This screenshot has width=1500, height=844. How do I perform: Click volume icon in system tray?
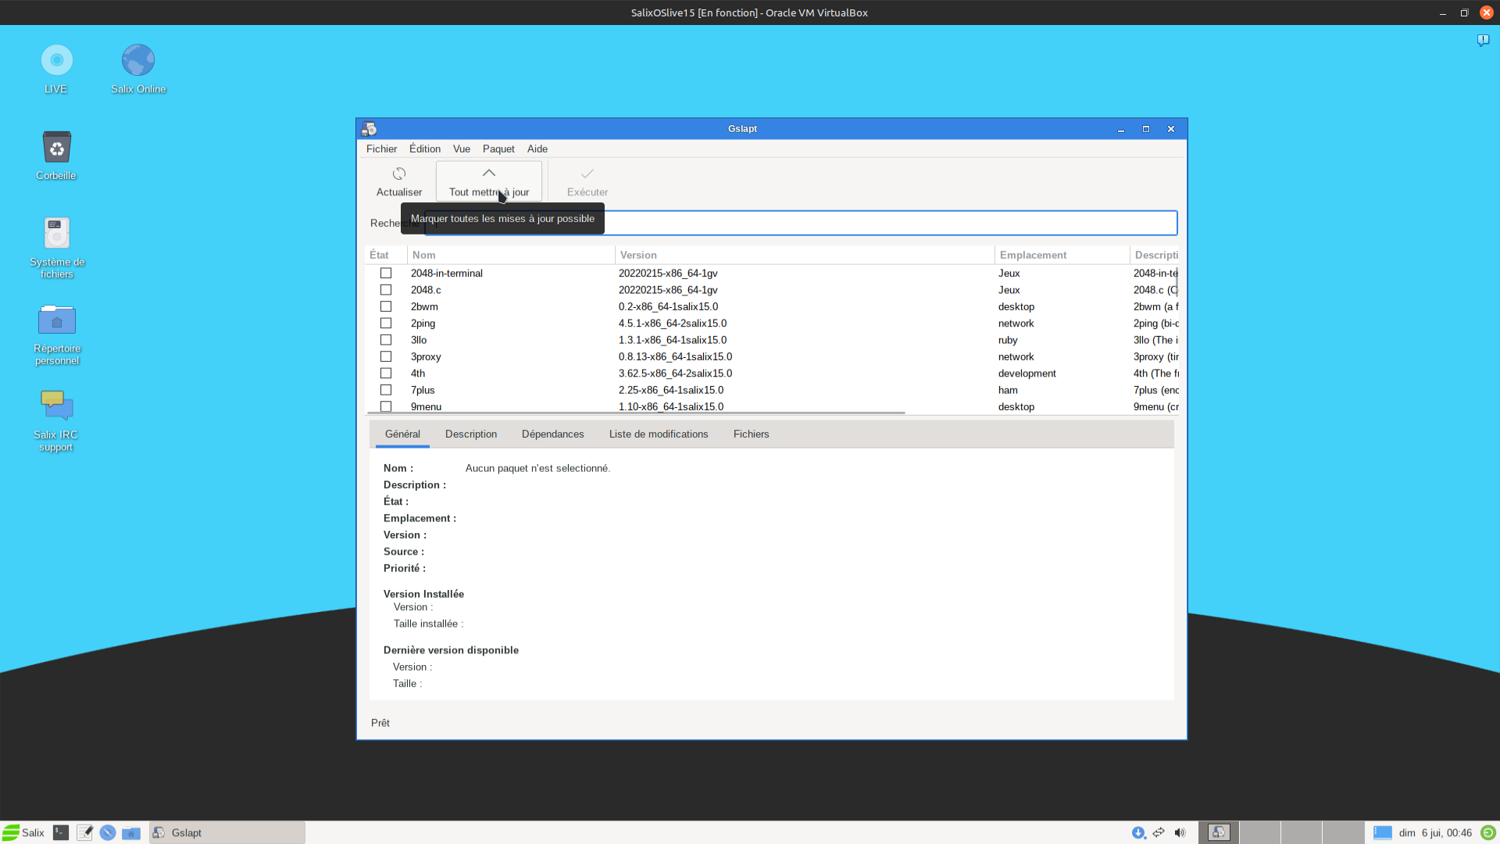[1180, 833]
